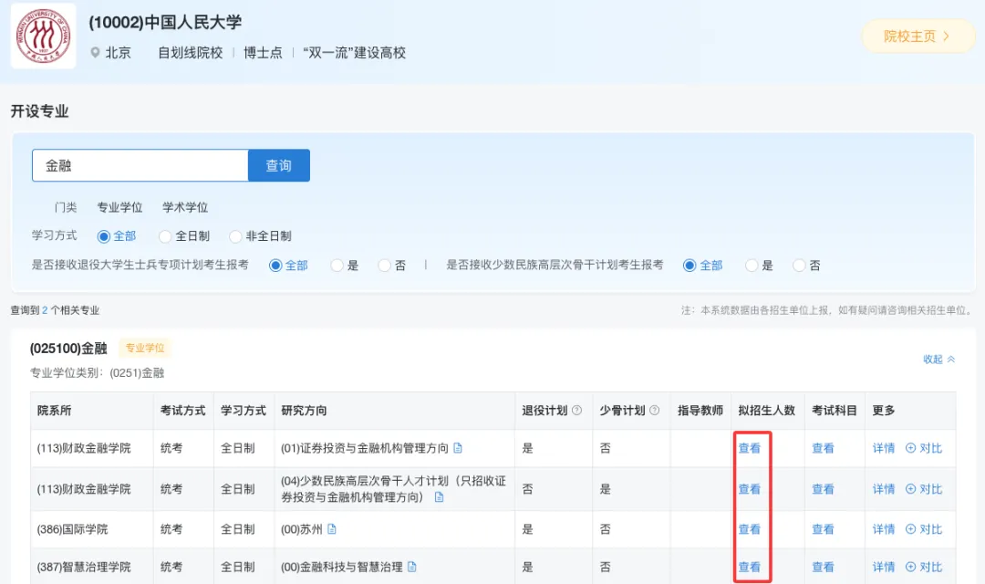Add 智慧治理学院 row to 对比

click(x=923, y=567)
